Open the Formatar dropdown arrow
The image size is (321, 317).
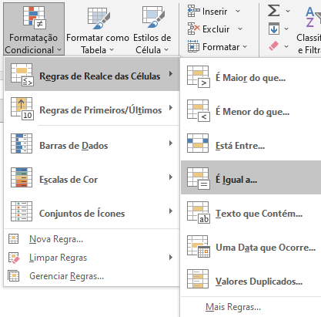[x=245, y=46]
